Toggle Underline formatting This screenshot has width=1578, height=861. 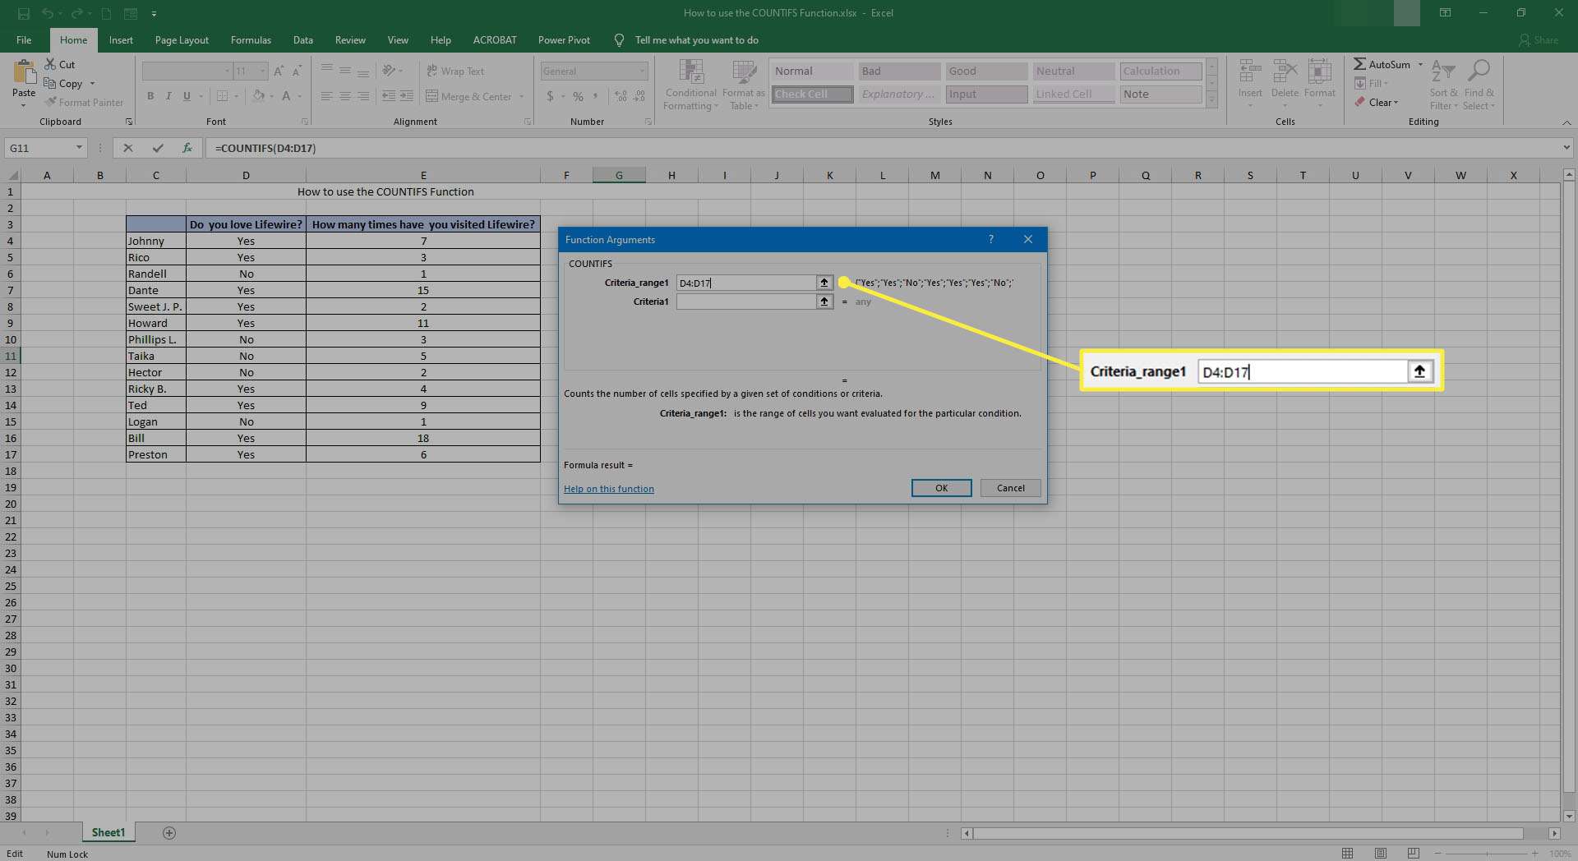pyautogui.click(x=187, y=96)
